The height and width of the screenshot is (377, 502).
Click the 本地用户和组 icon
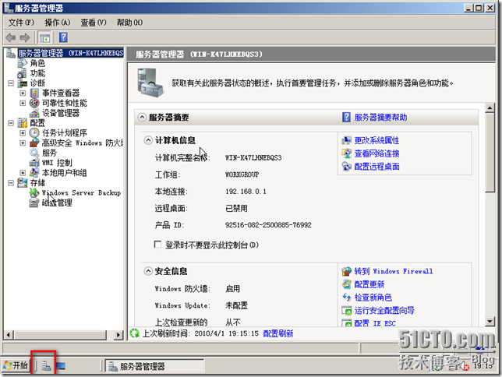click(x=34, y=173)
